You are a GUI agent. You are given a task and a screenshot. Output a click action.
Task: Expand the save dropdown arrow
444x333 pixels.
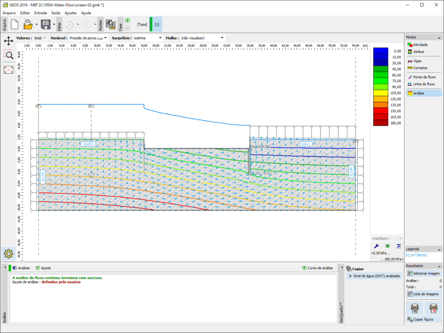[54, 25]
